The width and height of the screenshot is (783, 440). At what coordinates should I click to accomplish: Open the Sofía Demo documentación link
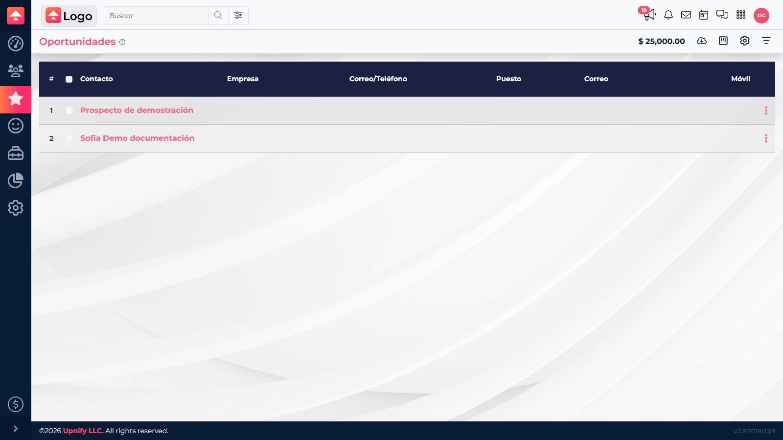point(137,138)
